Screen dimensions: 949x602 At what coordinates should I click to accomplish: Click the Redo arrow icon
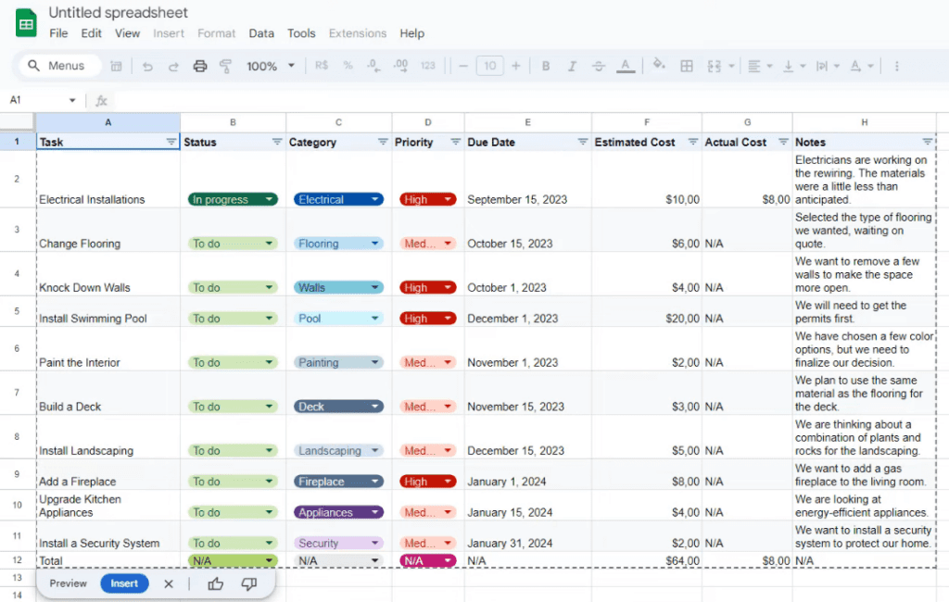173,66
